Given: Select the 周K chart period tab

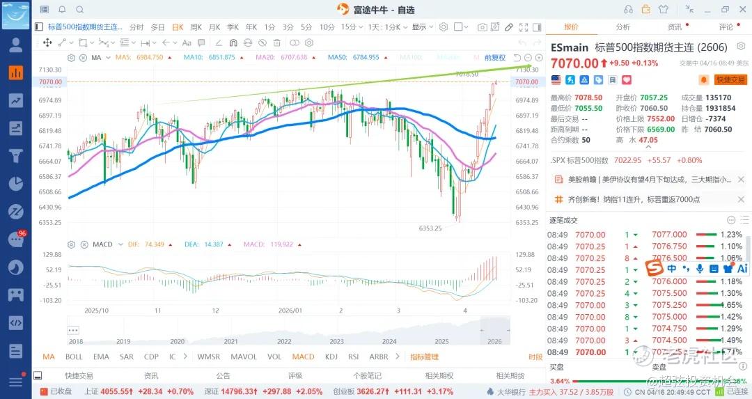Looking at the screenshot, I should tap(196, 27).
